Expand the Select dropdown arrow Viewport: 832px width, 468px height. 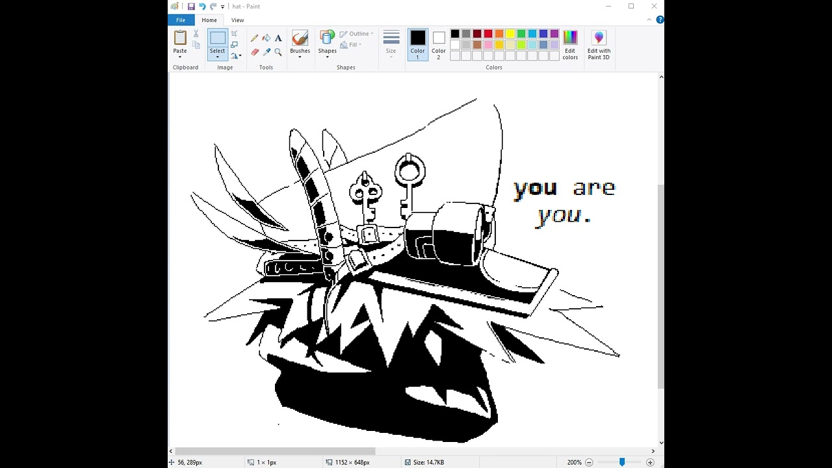[218, 57]
